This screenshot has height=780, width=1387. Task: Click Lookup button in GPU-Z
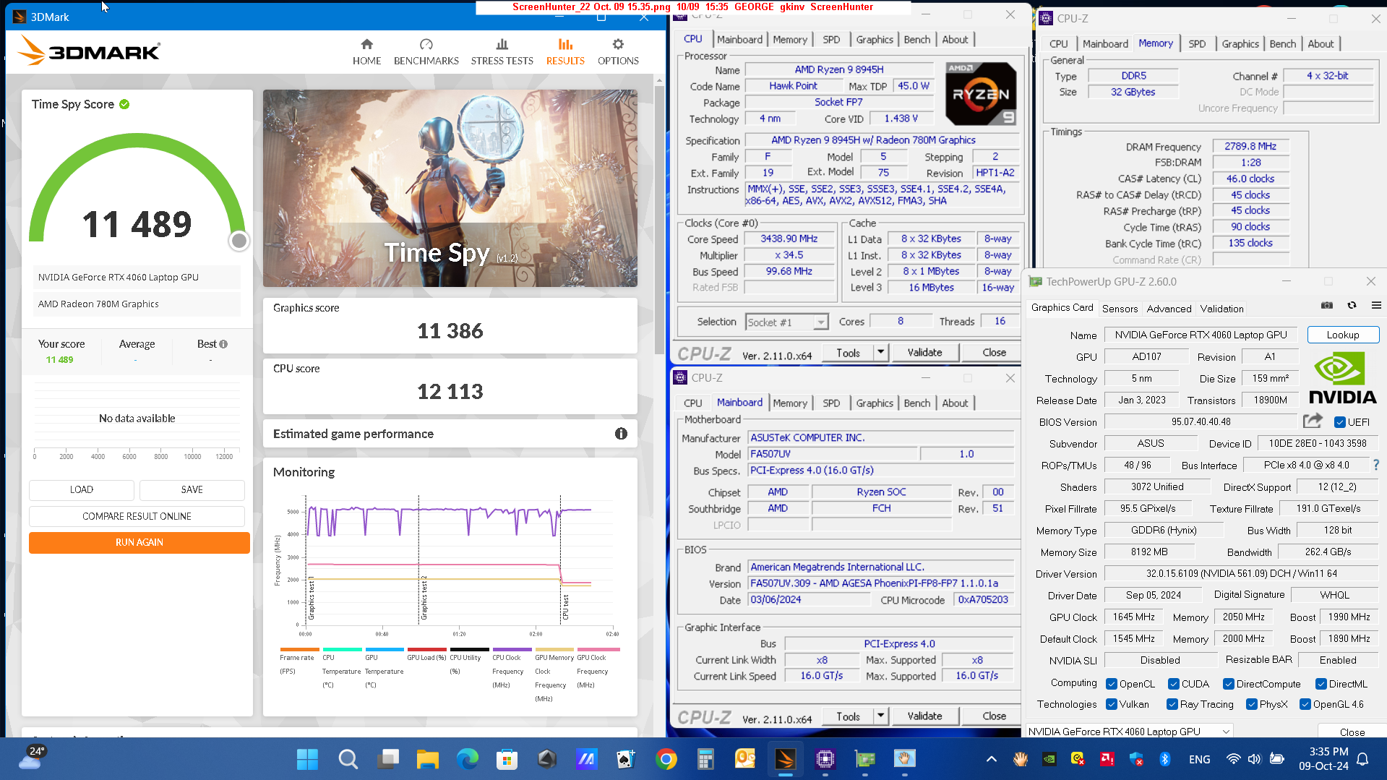[x=1342, y=335]
